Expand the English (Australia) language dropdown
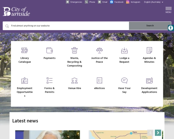The image size is (174, 139). coord(153,2)
